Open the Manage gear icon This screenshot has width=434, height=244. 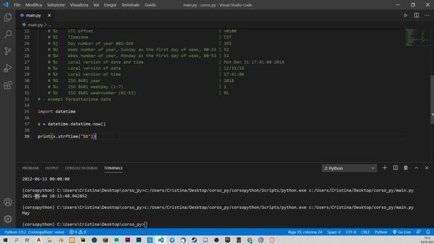(x=7, y=219)
